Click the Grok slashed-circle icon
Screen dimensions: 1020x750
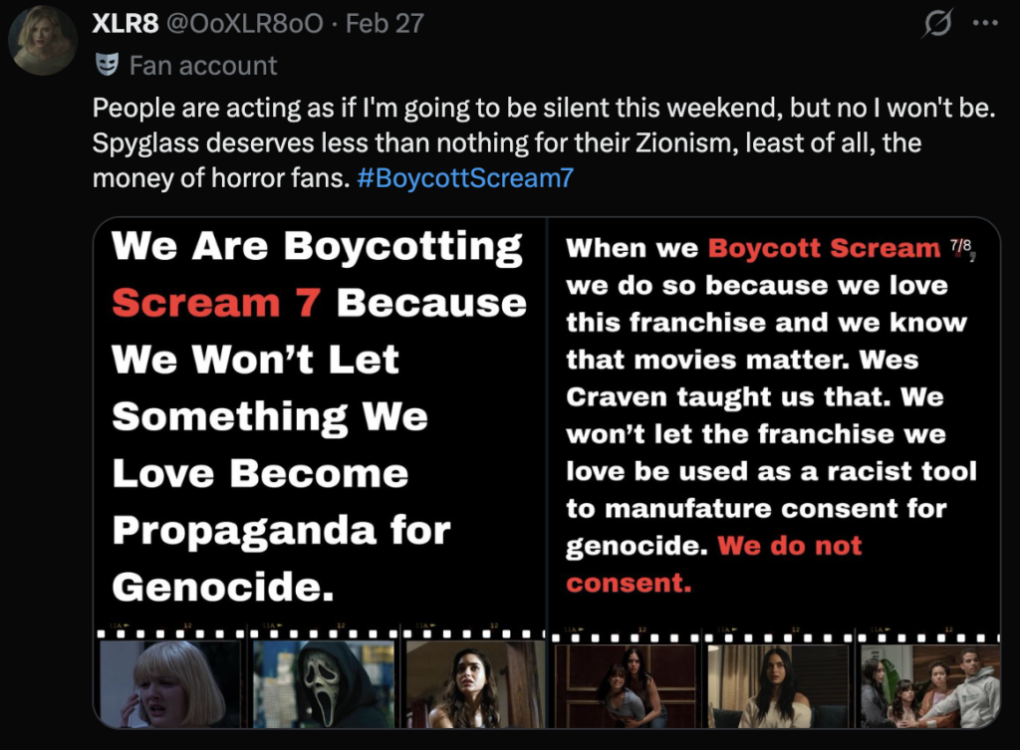coord(937,24)
